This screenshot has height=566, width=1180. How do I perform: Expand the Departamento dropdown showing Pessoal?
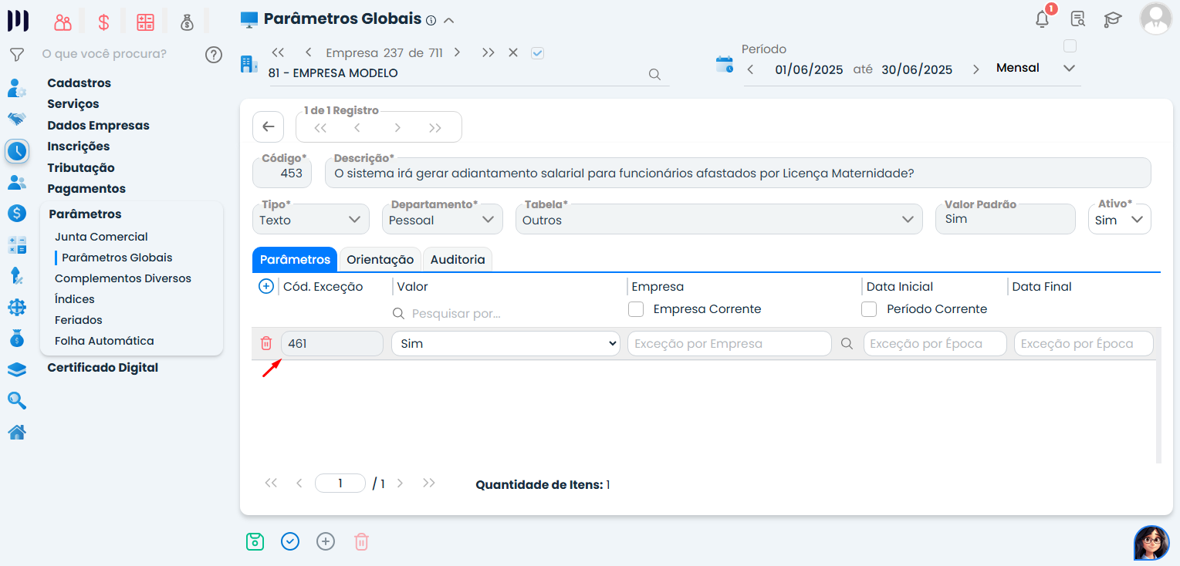pos(441,220)
